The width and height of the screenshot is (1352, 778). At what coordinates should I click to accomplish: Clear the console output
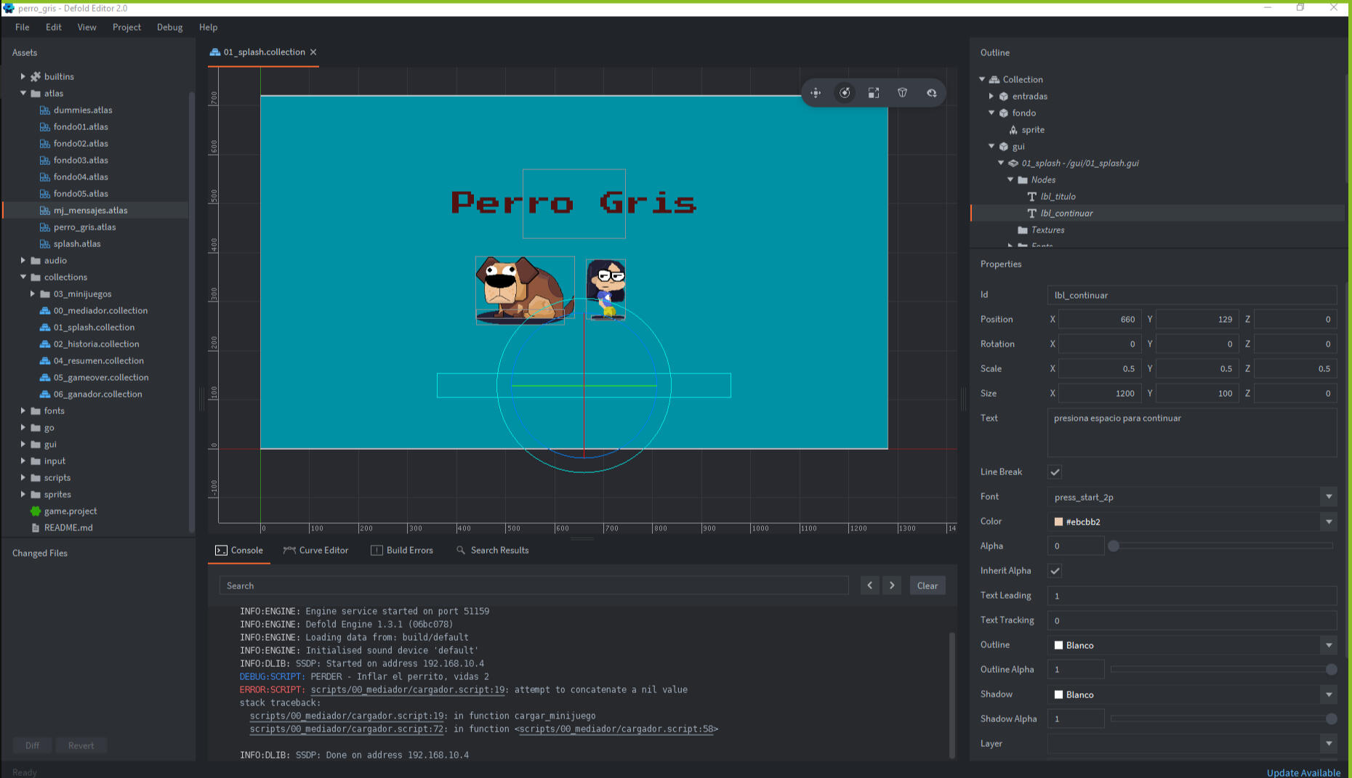click(x=927, y=585)
